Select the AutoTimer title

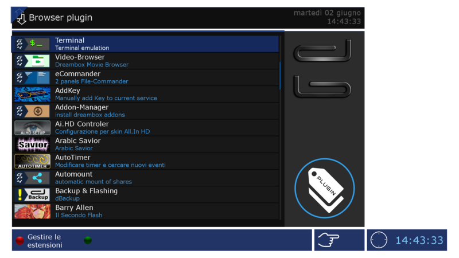(73, 157)
